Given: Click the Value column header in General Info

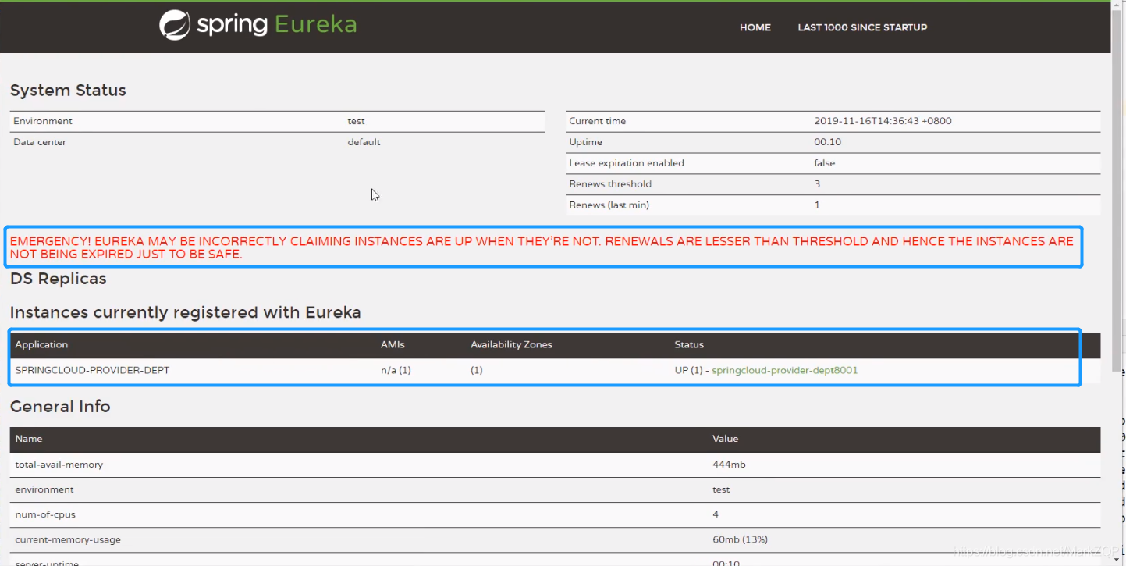Looking at the screenshot, I should pyautogui.click(x=725, y=439).
